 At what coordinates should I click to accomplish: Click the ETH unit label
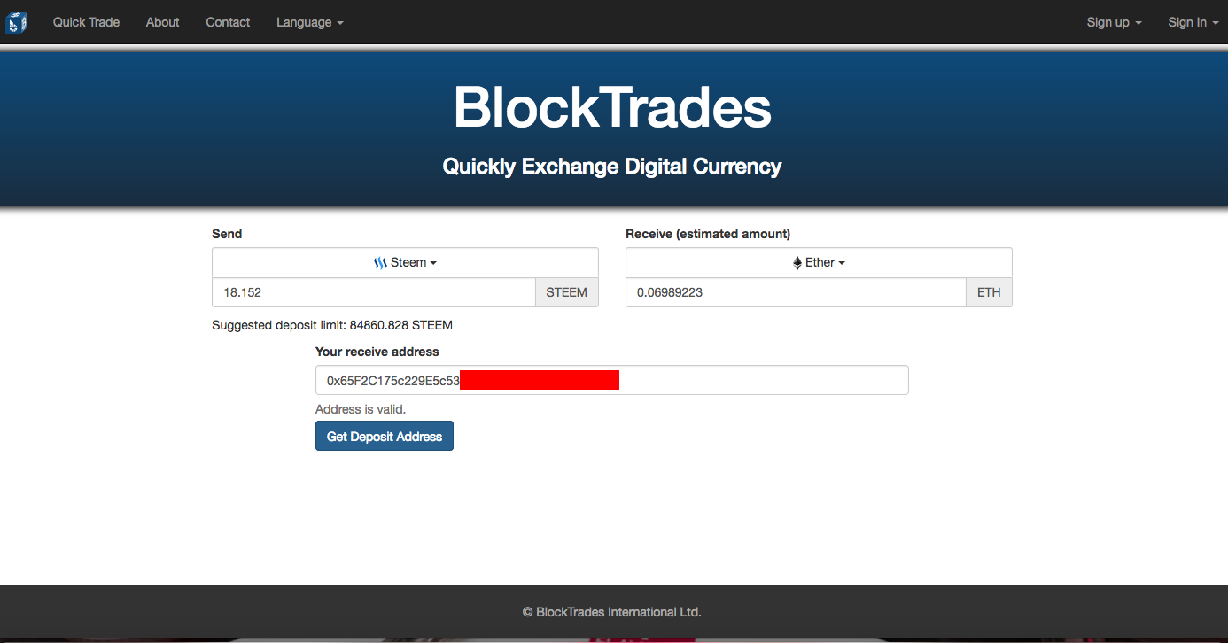click(x=989, y=292)
